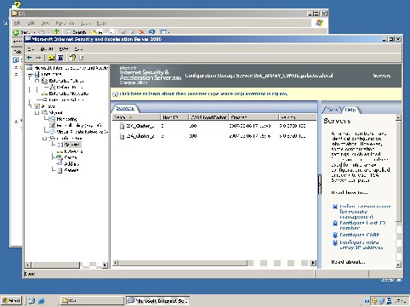
Task: Switch to the Tasks tab in task pane
Action: click(333, 110)
